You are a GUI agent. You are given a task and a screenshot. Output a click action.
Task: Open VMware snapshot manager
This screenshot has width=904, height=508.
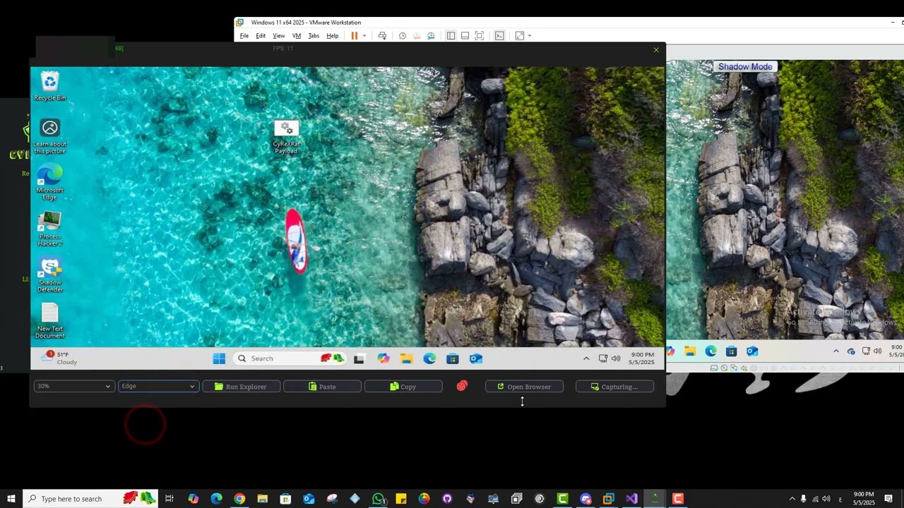431,36
